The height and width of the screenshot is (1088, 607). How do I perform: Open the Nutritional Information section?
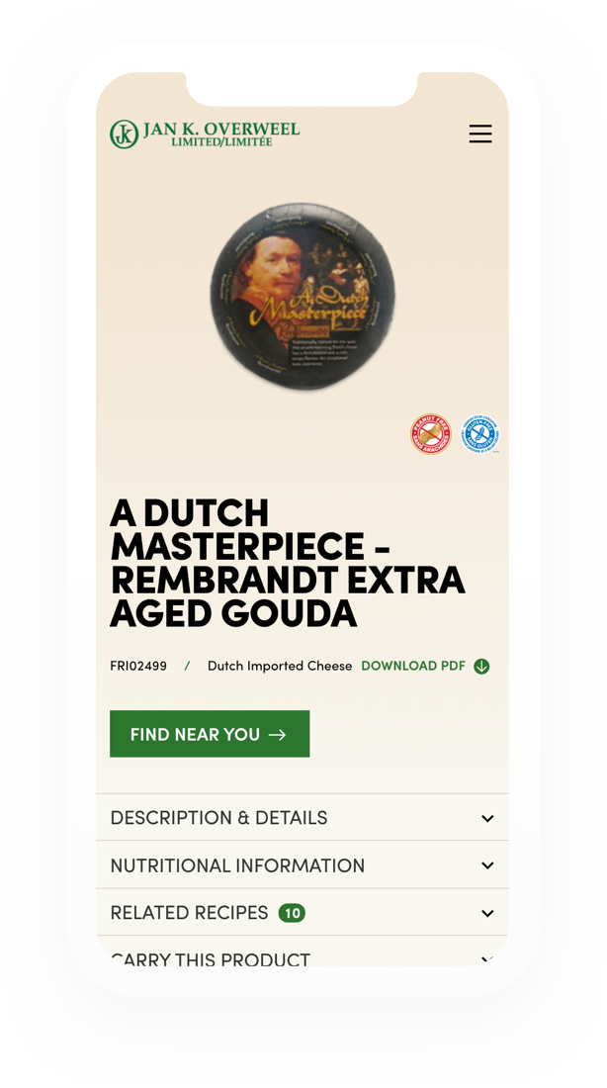click(x=303, y=865)
